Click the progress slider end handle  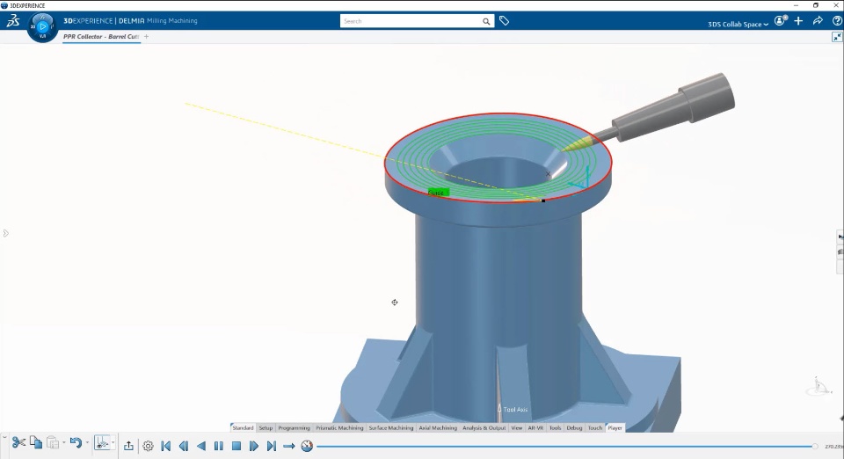(x=815, y=446)
